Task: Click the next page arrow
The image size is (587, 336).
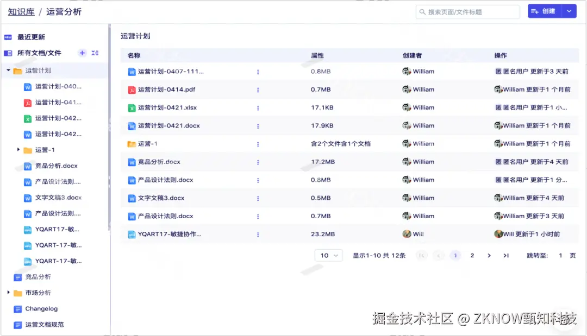Action: 489,255
